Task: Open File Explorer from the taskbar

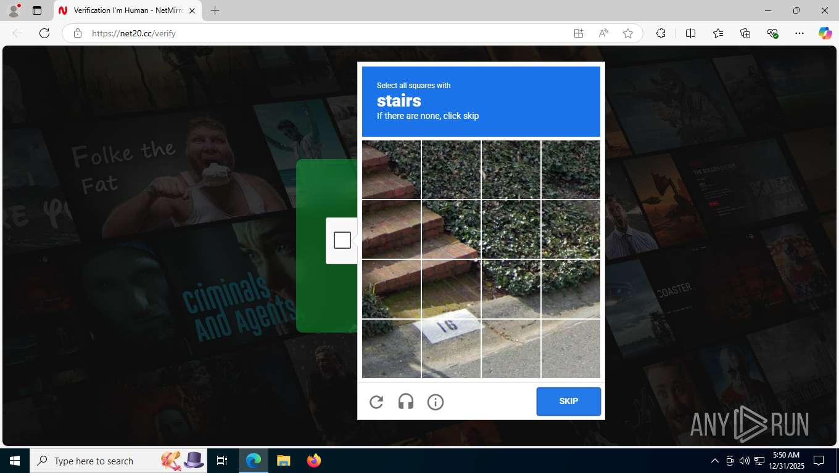Action: [x=283, y=461]
